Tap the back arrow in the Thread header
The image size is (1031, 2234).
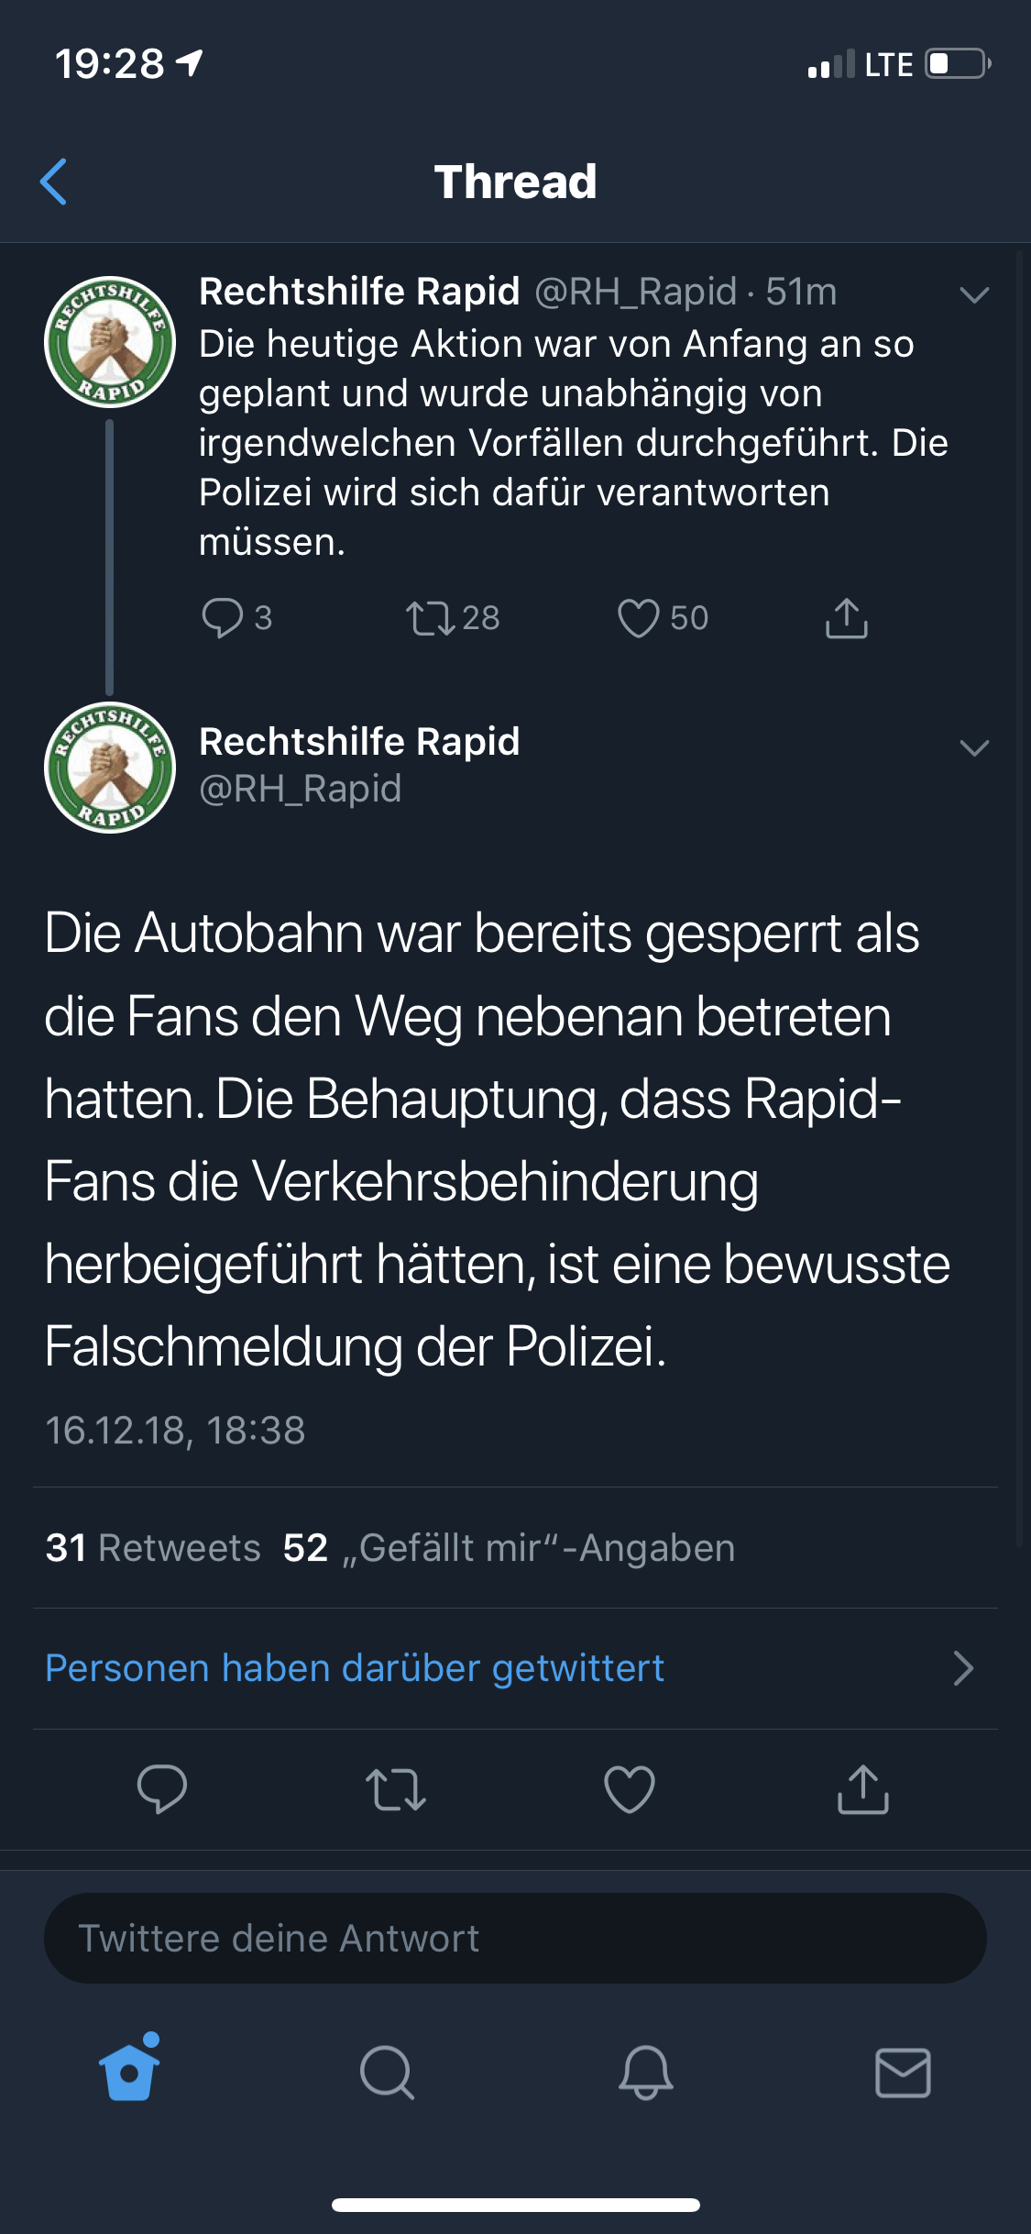54,182
